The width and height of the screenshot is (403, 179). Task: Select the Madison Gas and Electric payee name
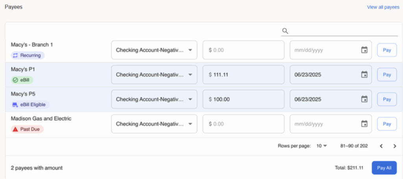point(41,119)
